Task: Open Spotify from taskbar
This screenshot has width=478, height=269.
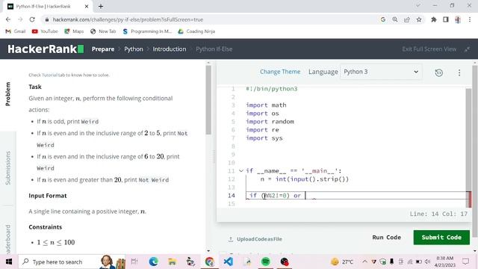Action: click(x=266, y=262)
